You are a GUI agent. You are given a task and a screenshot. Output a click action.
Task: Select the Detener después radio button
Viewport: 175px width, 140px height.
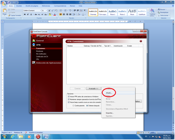pos(87,106)
